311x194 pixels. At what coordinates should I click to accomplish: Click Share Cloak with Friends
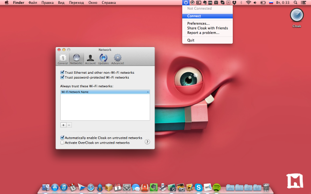(207, 28)
